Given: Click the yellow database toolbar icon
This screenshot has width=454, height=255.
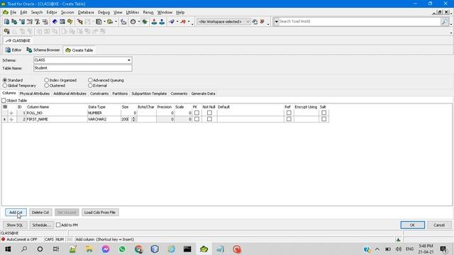Looking at the screenshot, I should pos(110,22).
